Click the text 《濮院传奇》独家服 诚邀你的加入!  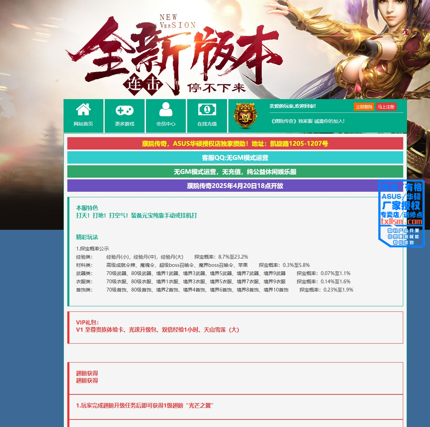coord(307,121)
